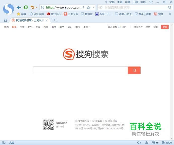Viewport: 174px width, 145px height.
Task: Go to 学术 search category
Action: click(x=78, y=27)
